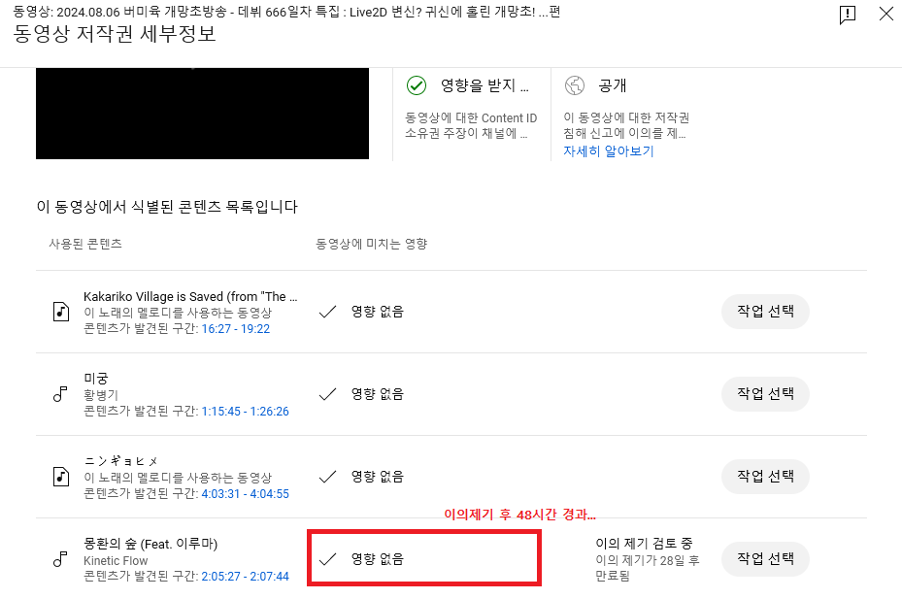Click the music note icon beside 미궁
902x599 pixels.
(60, 394)
